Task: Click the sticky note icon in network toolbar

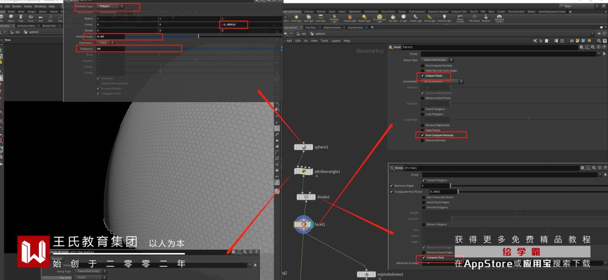Action: click(x=578, y=41)
